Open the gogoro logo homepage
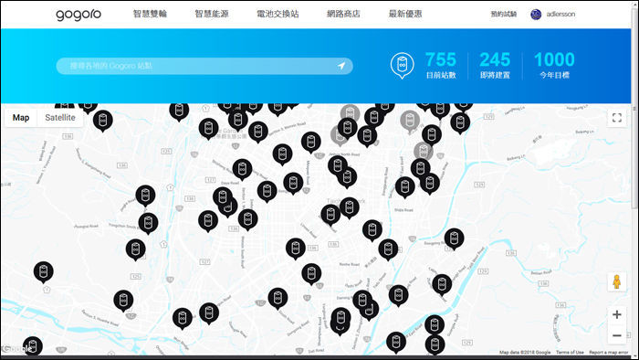Viewport: 639px width, 360px height. pos(79,15)
